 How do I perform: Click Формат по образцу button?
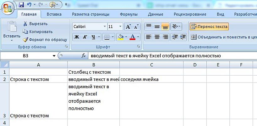45,40
